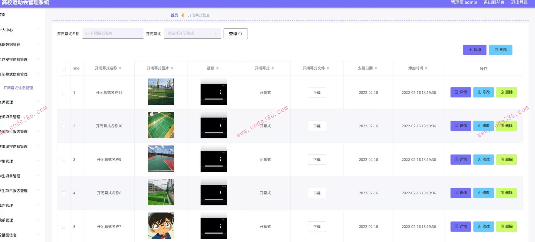Sort by 安排日期 column arrows

click(376, 68)
